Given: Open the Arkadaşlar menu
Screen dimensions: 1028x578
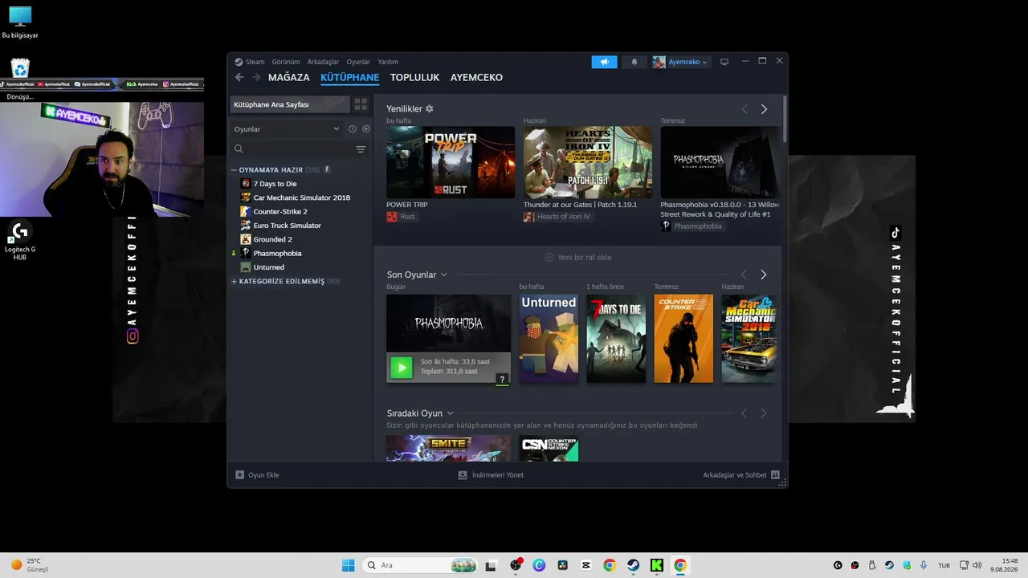Looking at the screenshot, I should tap(323, 62).
